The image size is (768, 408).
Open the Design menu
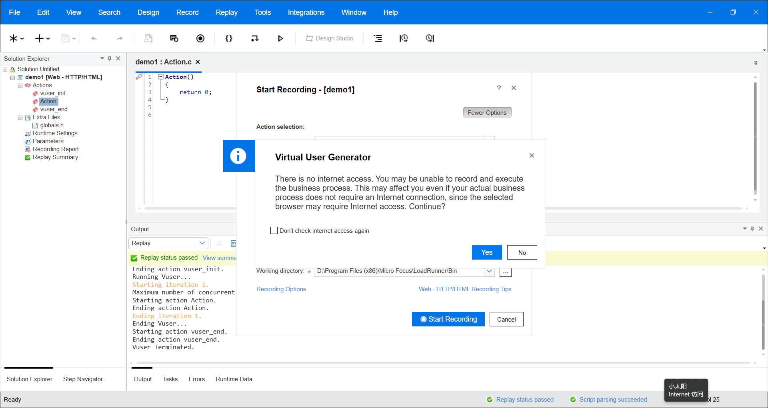pos(148,12)
